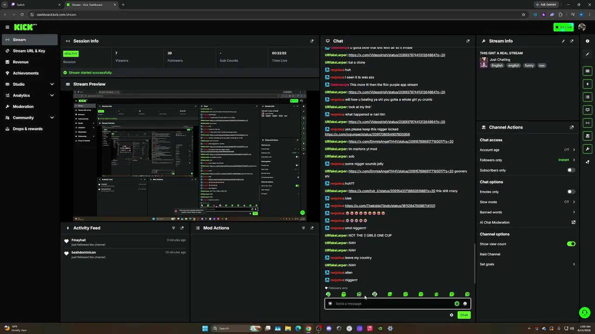Click the Stream Preview thumbnail

[x=190, y=156]
